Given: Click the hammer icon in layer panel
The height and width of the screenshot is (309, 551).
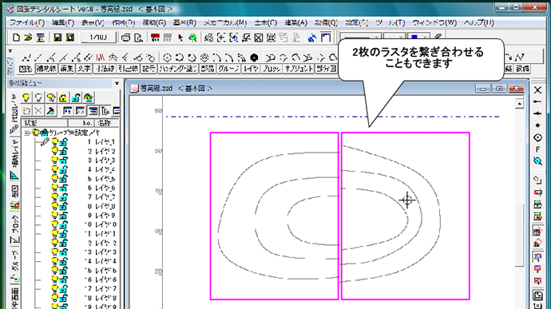Looking at the screenshot, I should tap(50, 111).
